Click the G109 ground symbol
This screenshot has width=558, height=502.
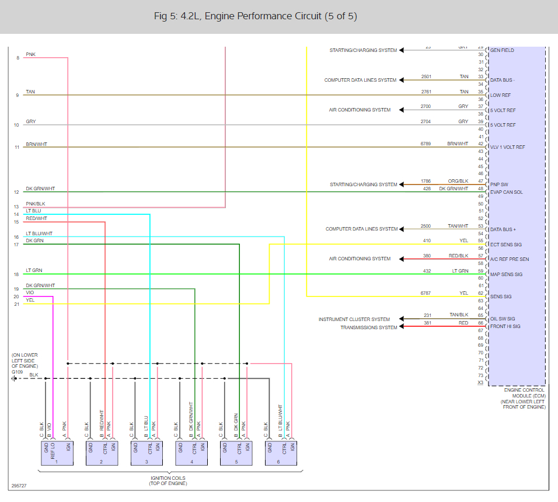(x=14, y=379)
